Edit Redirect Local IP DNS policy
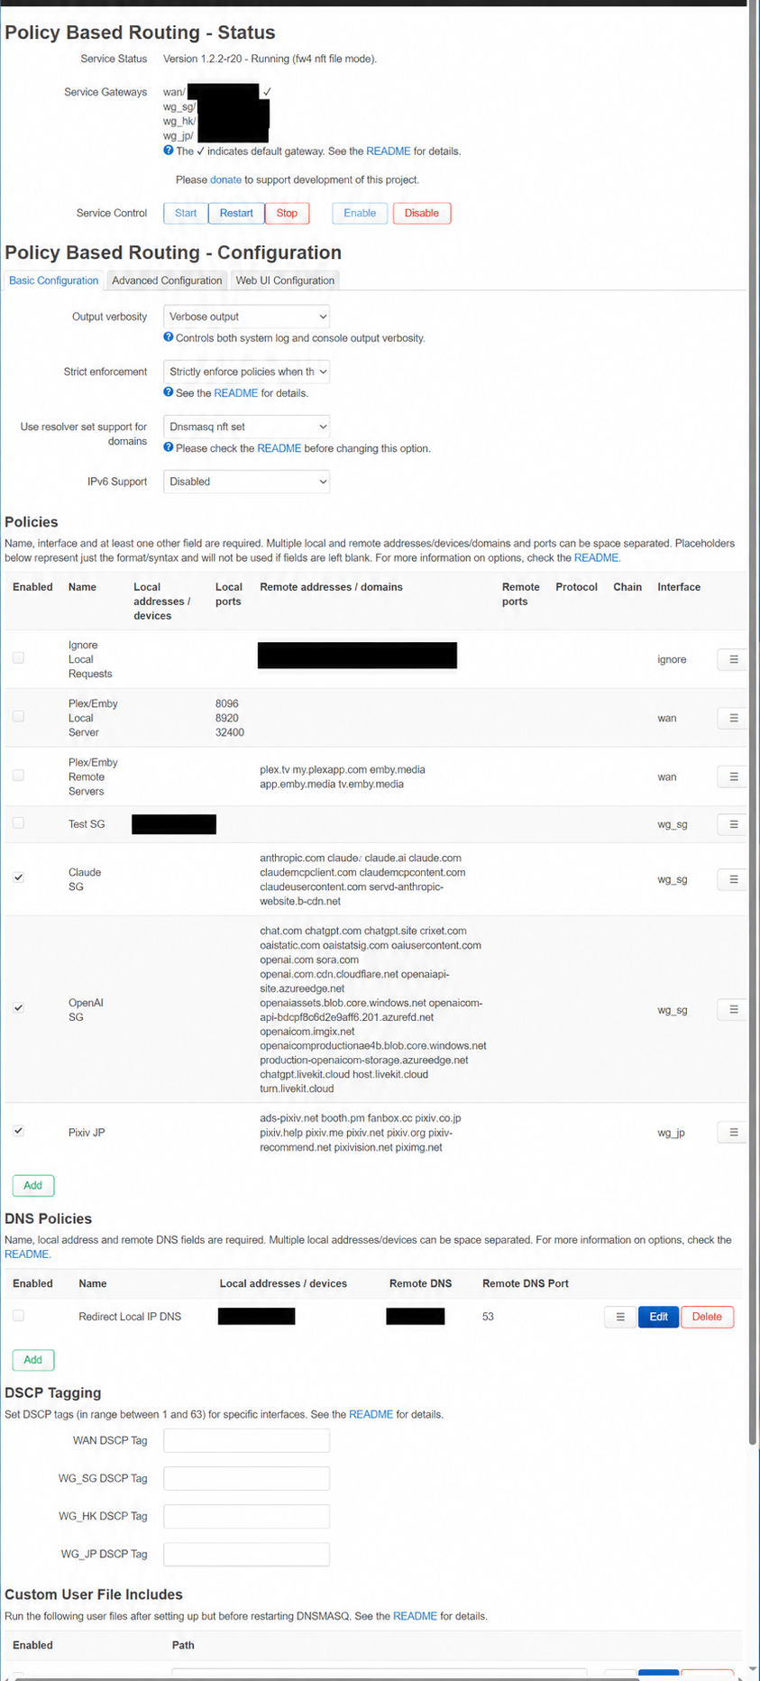This screenshot has width=760, height=1681. (658, 1317)
